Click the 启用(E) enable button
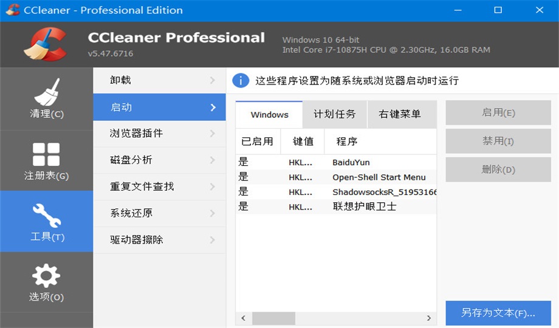Screen dimensions: 559x328 pos(498,112)
